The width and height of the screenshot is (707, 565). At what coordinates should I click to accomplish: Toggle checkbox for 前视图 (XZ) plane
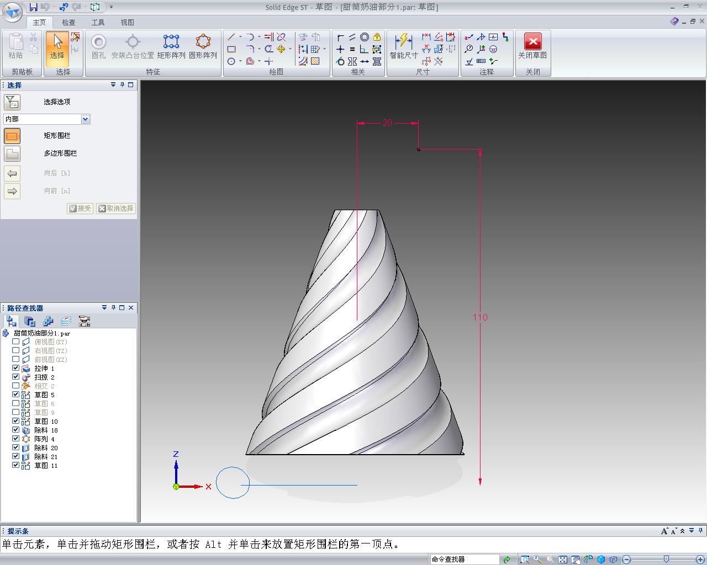point(16,359)
